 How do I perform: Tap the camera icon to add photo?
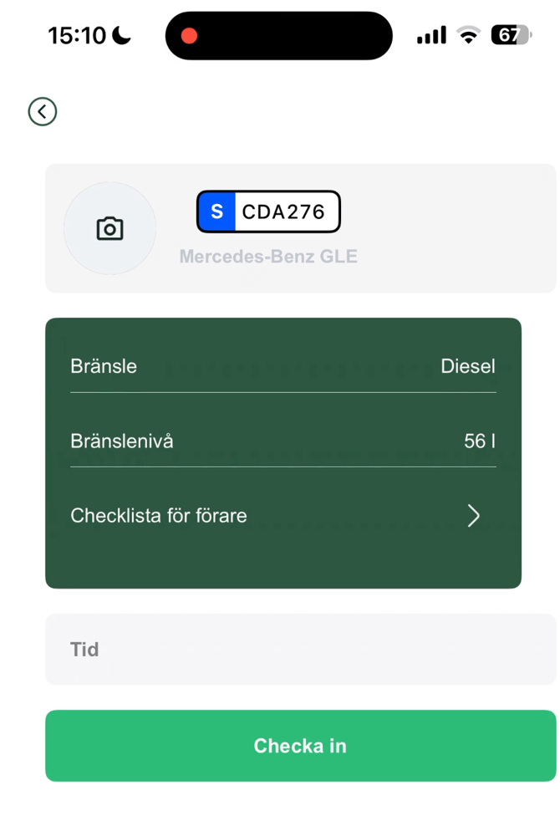[x=109, y=228]
